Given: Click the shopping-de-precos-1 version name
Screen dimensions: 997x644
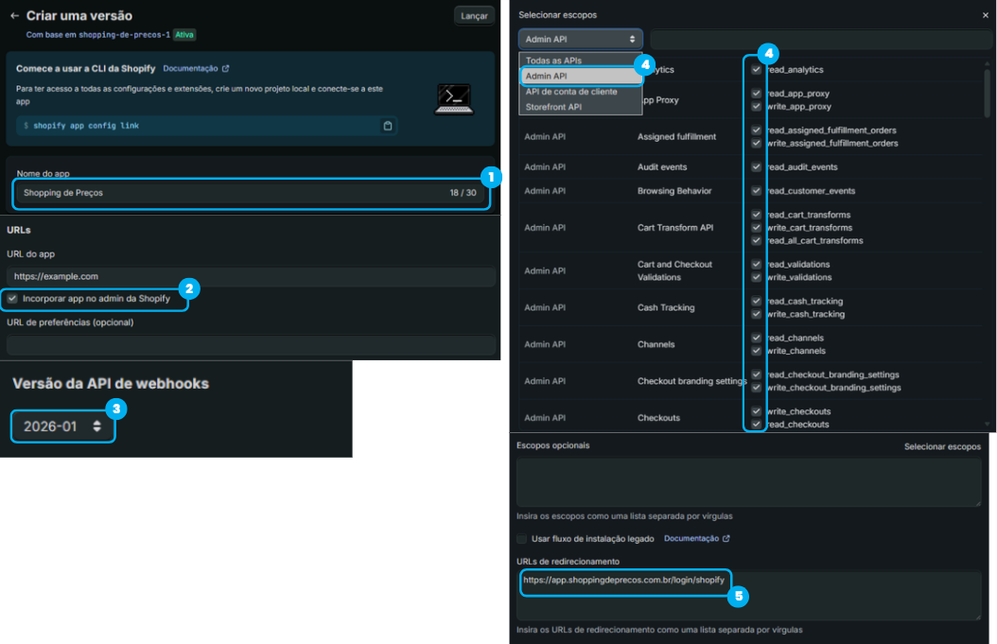Looking at the screenshot, I should click(124, 35).
